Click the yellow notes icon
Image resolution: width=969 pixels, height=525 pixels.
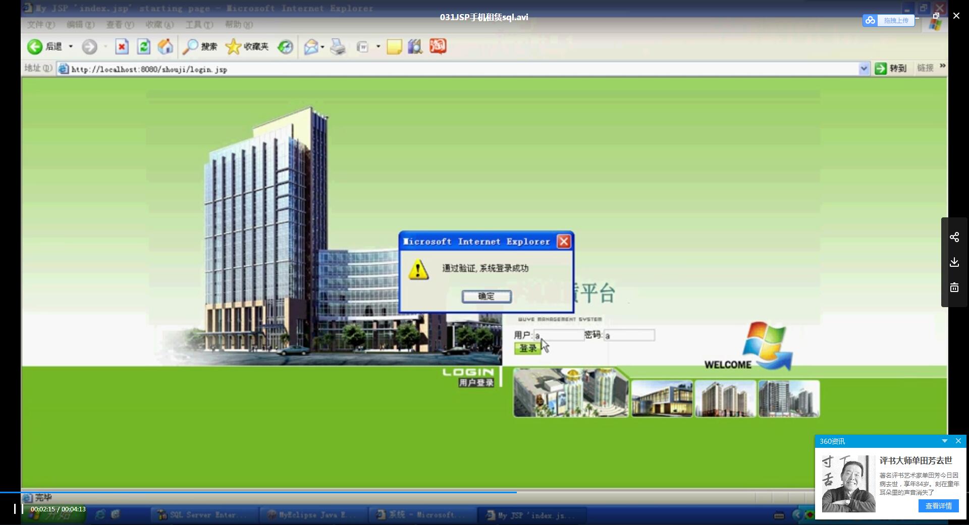[x=394, y=47]
